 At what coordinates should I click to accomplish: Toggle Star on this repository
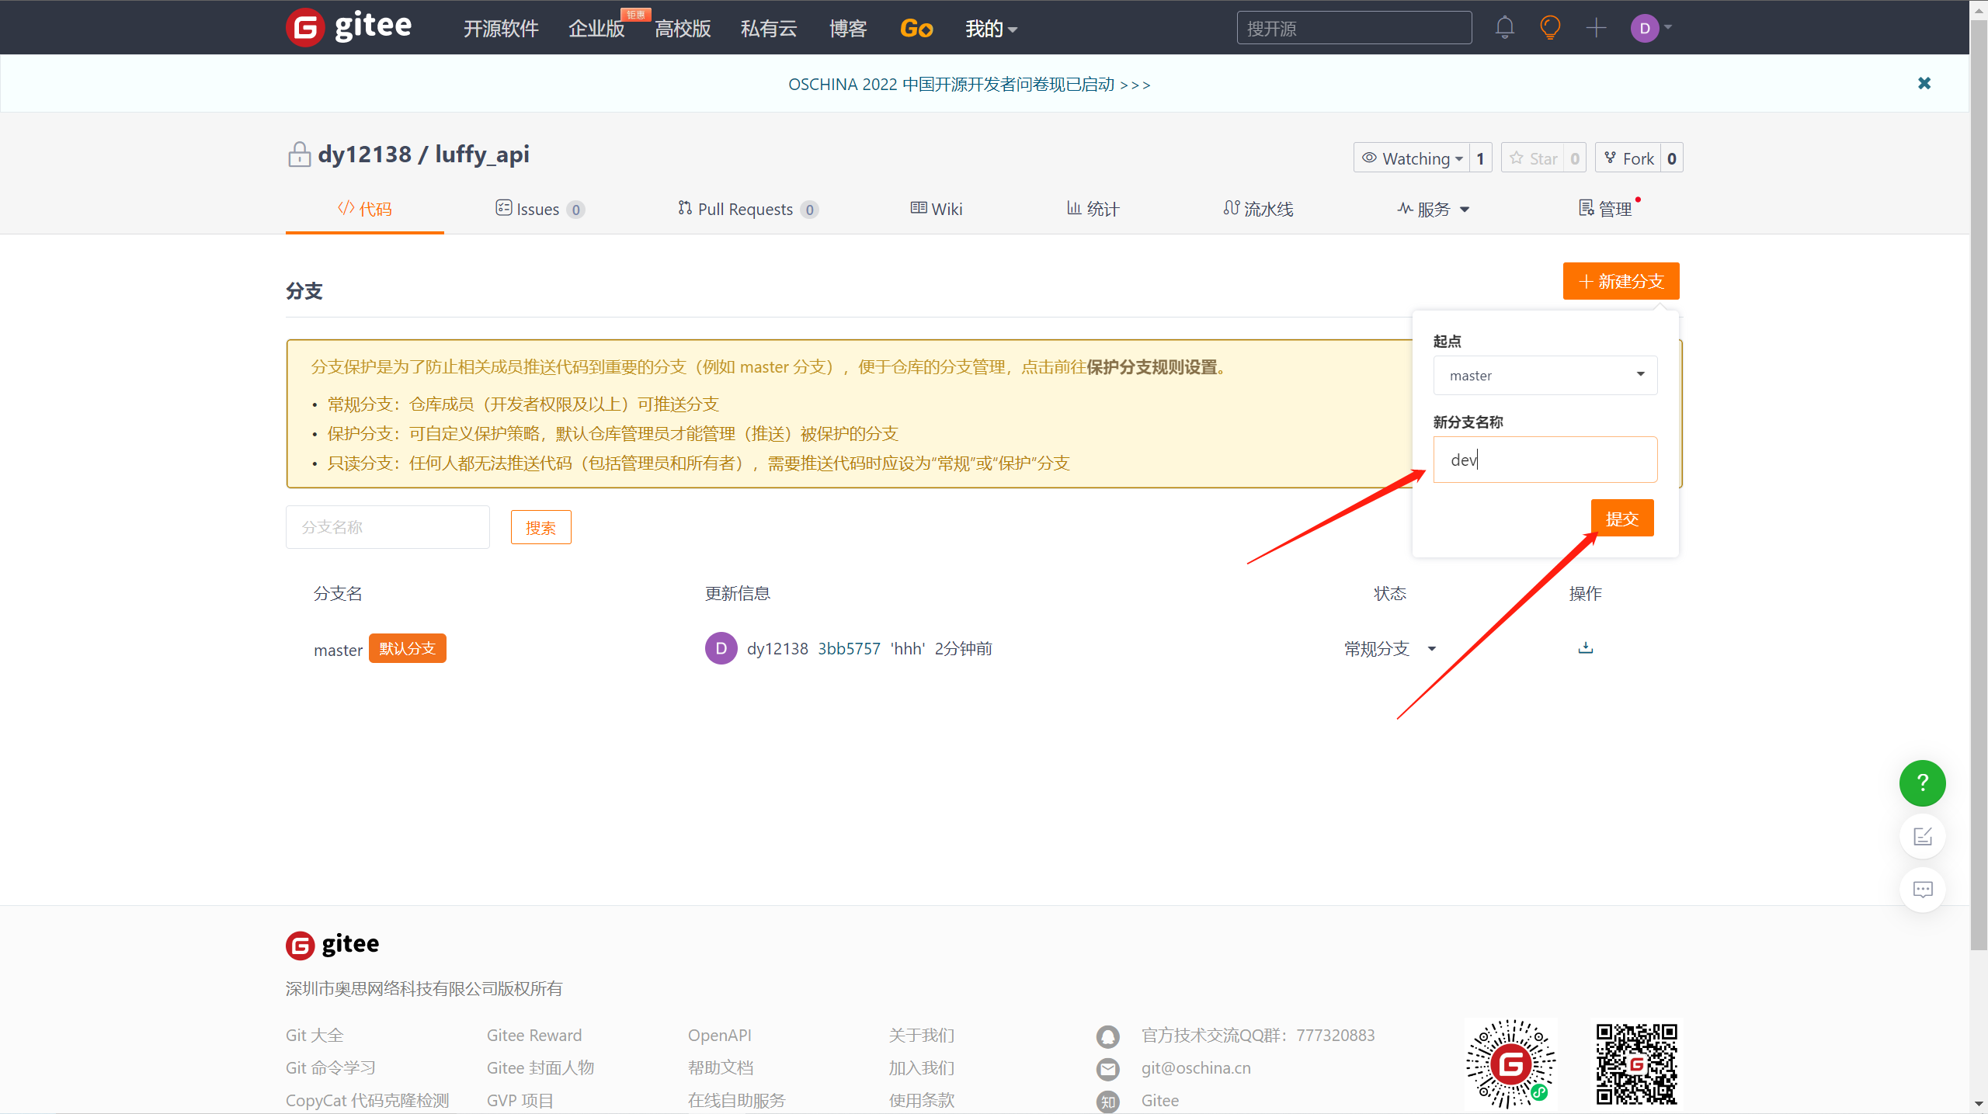[1533, 158]
